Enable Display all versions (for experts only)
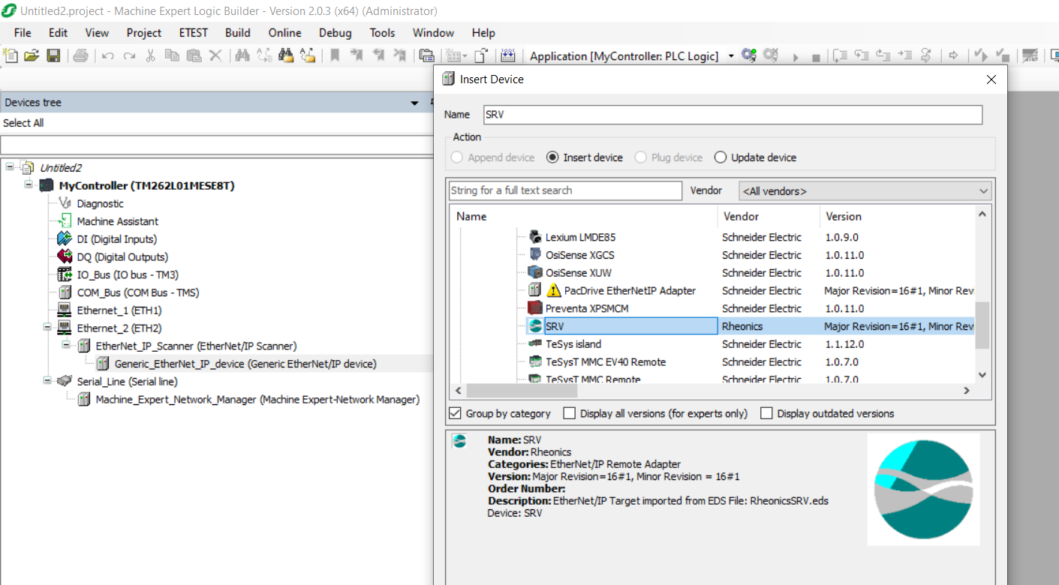 (569, 413)
